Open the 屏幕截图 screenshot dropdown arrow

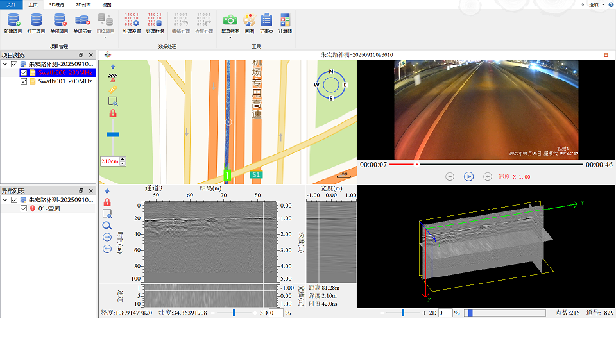pos(230,37)
